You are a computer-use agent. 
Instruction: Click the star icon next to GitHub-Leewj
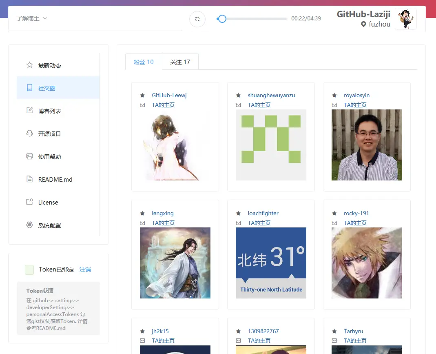142,96
